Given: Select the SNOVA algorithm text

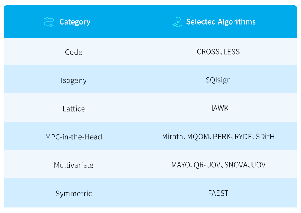Looking at the screenshot, I should click(x=236, y=165).
